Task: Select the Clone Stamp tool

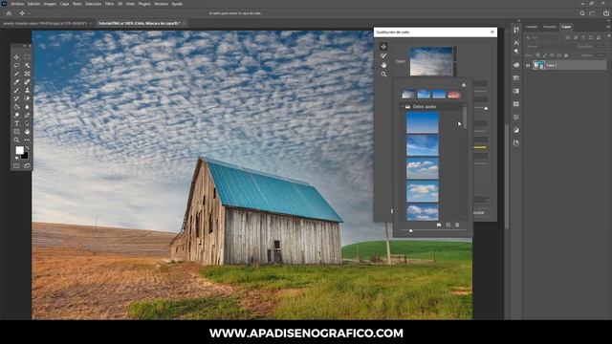Action: click(x=27, y=91)
